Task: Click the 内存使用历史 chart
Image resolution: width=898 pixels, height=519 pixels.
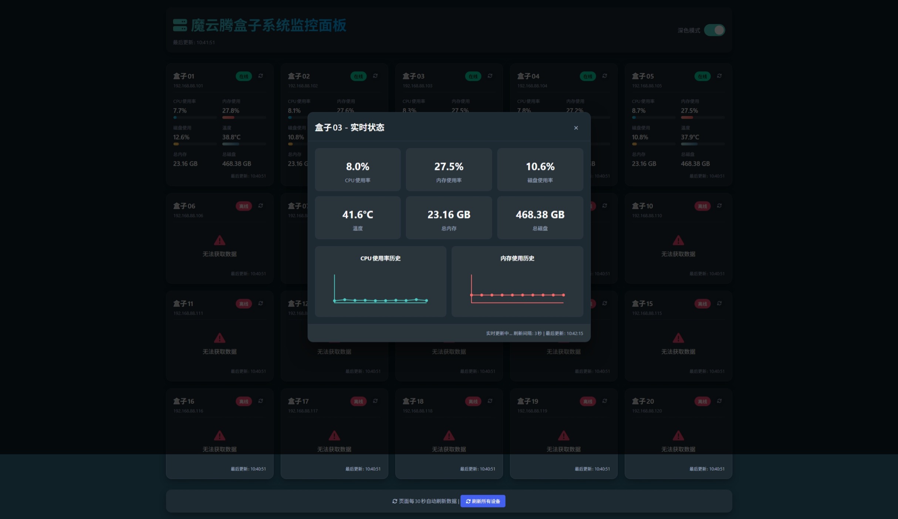Action: [x=517, y=288]
